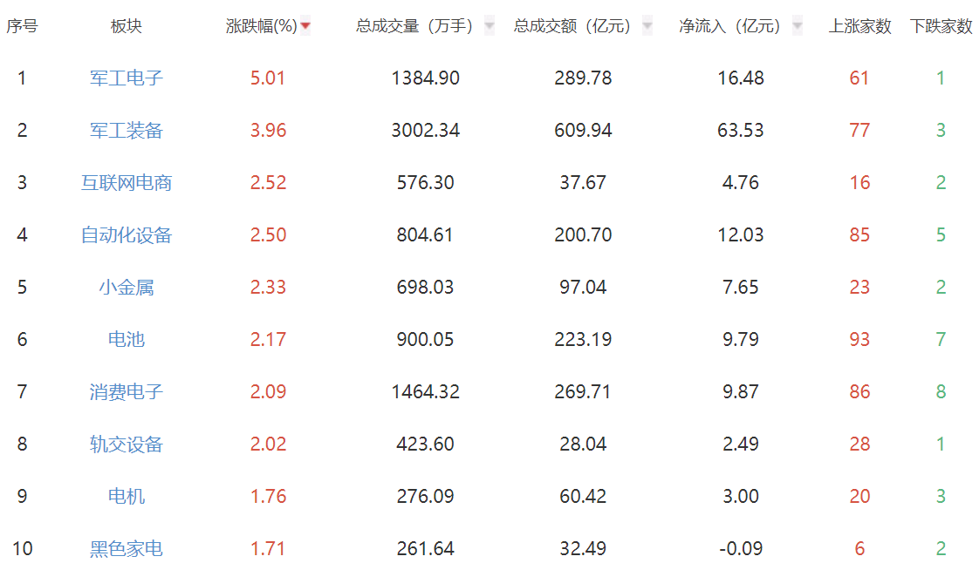979x570 pixels.
Task: Open 互联网电商 sector page
Action: [x=127, y=183]
